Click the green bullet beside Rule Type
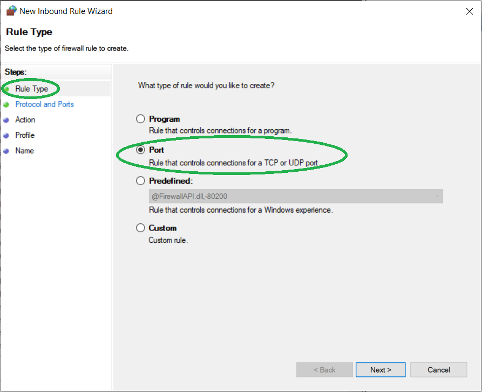The image size is (482, 392). pyautogui.click(x=6, y=89)
